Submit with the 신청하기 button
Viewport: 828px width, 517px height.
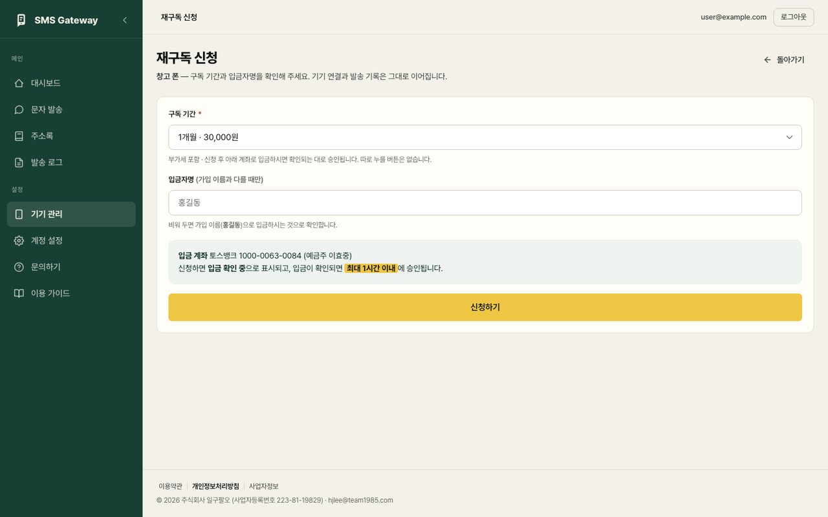point(485,308)
